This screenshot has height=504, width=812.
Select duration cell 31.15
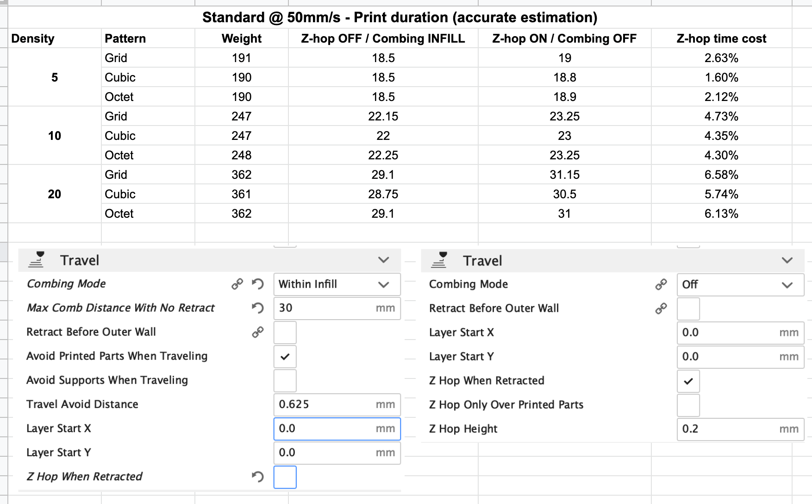coord(565,175)
